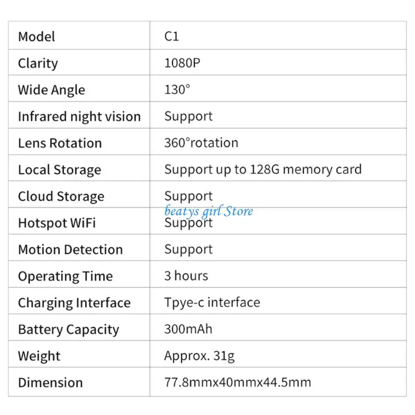The image size is (415, 415).
Task: Select the Support value for Motion Detection
Action: [188, 250]
